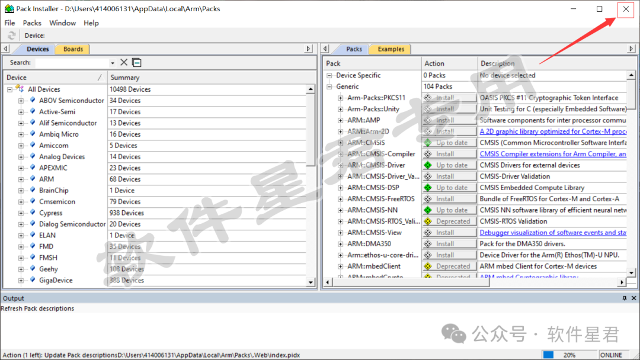Expand the Analog Devices node

pos(21,156)
